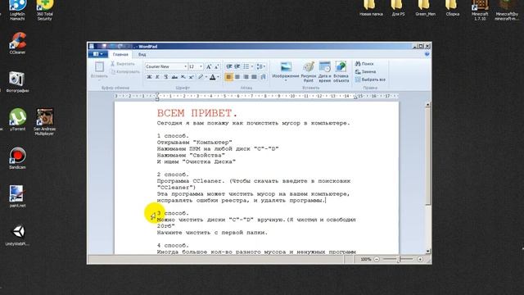Screen dimensions: 524x295
Task: Open WordPad help question mark icon
Action: pos(427,54)
